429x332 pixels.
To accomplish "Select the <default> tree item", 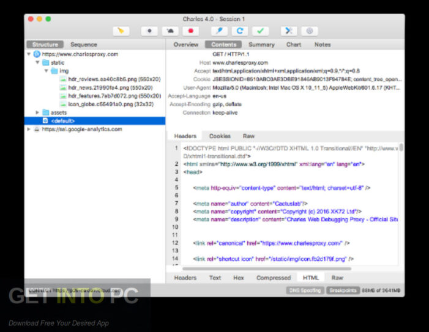I will point(95,121).
